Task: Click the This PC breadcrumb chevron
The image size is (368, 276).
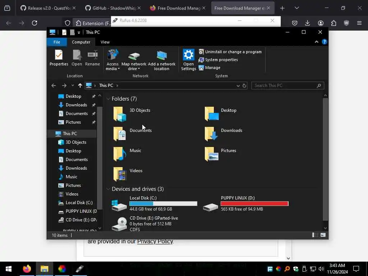Action: [x=117, y=86]
